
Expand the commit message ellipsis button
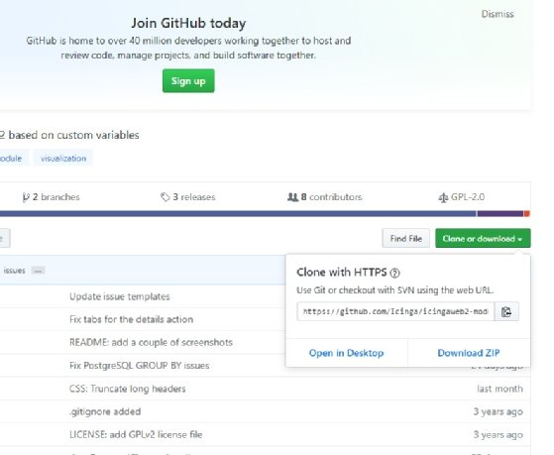[x=38, y=271]
